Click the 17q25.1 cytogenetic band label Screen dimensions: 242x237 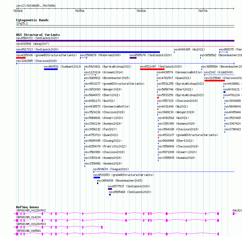[22, 23]
